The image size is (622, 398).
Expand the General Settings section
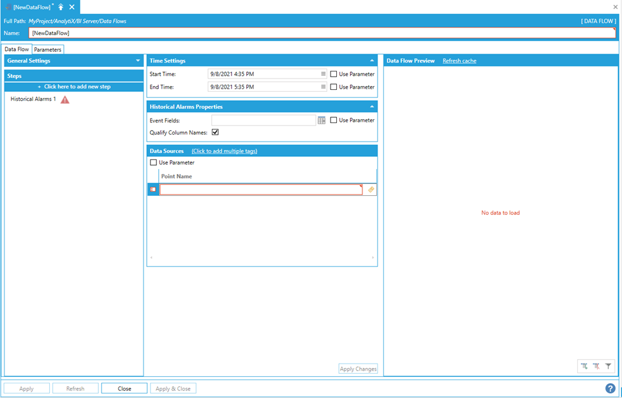pos(138,61)
